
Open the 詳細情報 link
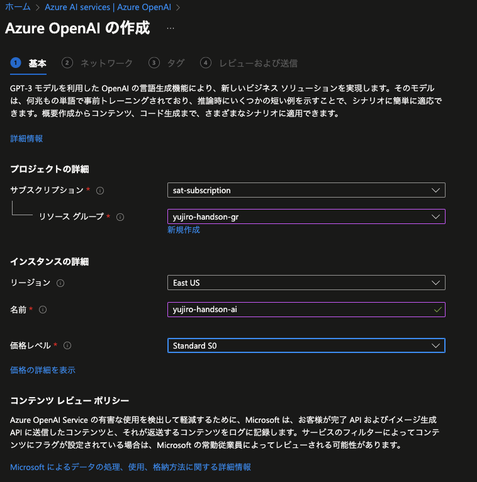click(x=26, y=138)
